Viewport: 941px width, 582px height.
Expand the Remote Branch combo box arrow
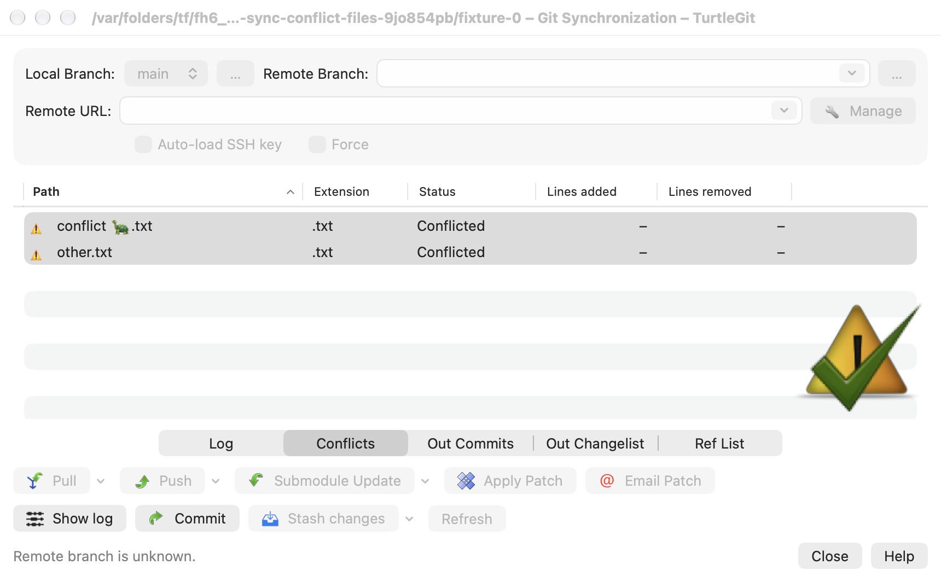pos(852,73)
